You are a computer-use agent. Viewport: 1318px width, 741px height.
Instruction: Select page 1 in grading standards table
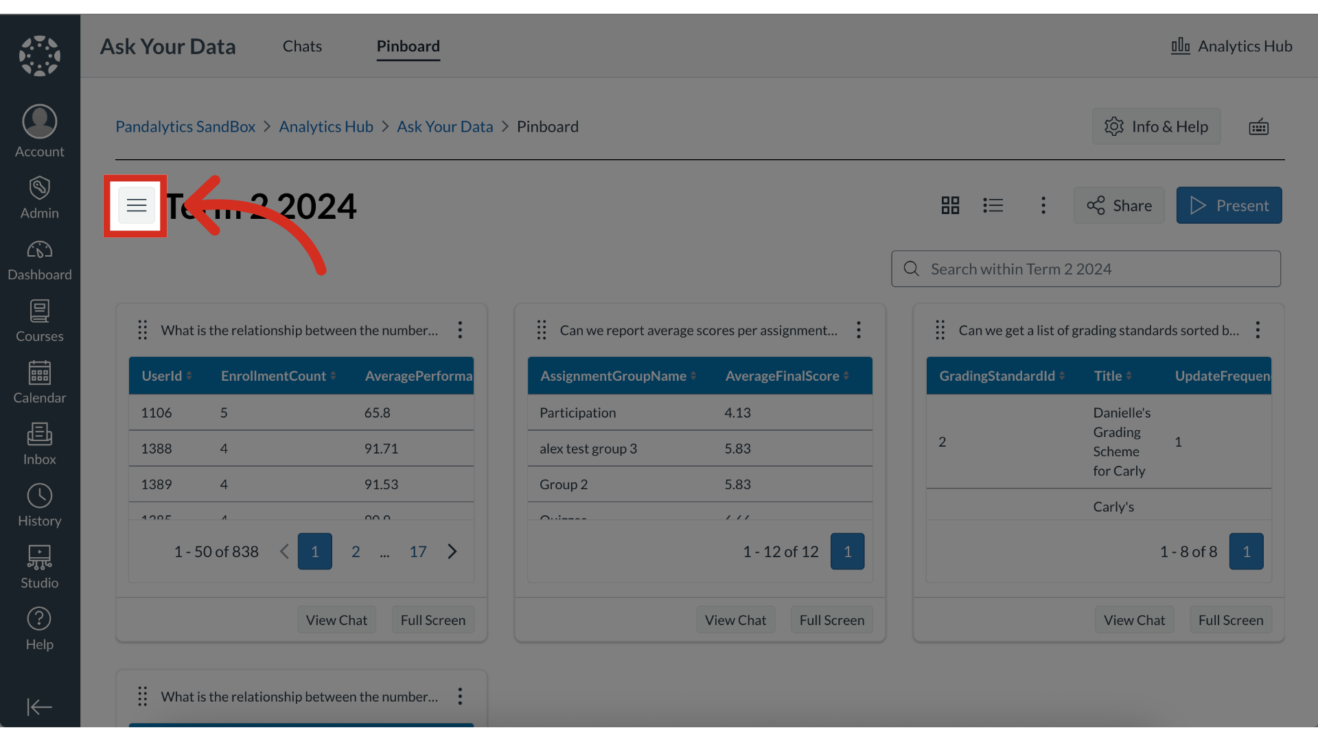click(x=1247, y=552)
